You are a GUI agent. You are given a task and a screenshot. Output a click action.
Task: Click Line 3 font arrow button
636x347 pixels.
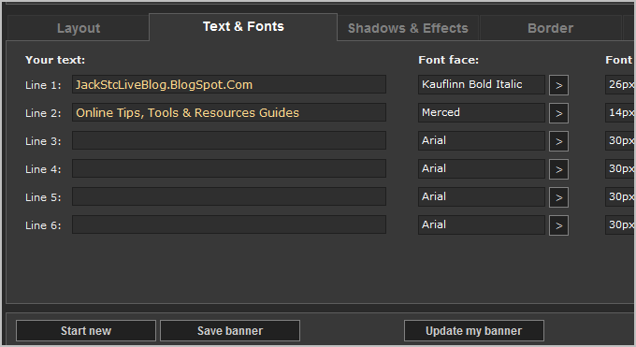[x=558, y=141]
